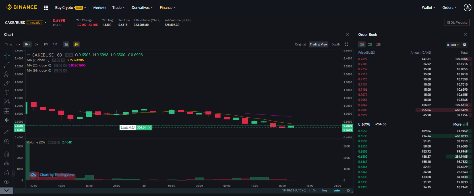This screenshot has width=474, height=196.
Task: Switch to Trading View chart
Action: pyautogui.click(x=318, y=44)
